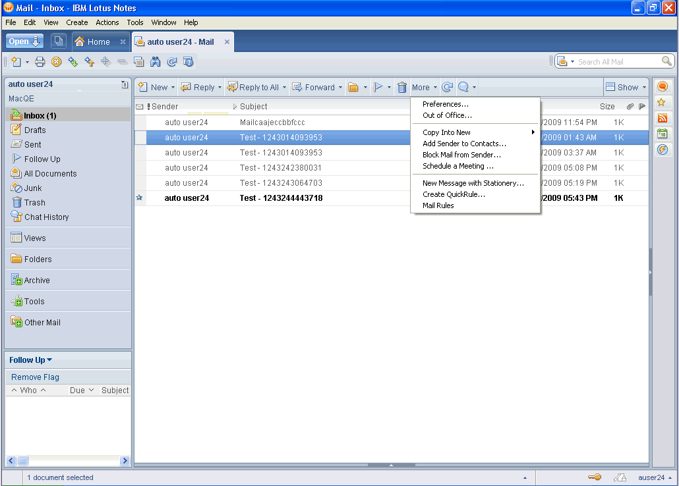Click the Junk folder icon in navigation
This screenshot has width=679, height=486.
pos(17,188)
